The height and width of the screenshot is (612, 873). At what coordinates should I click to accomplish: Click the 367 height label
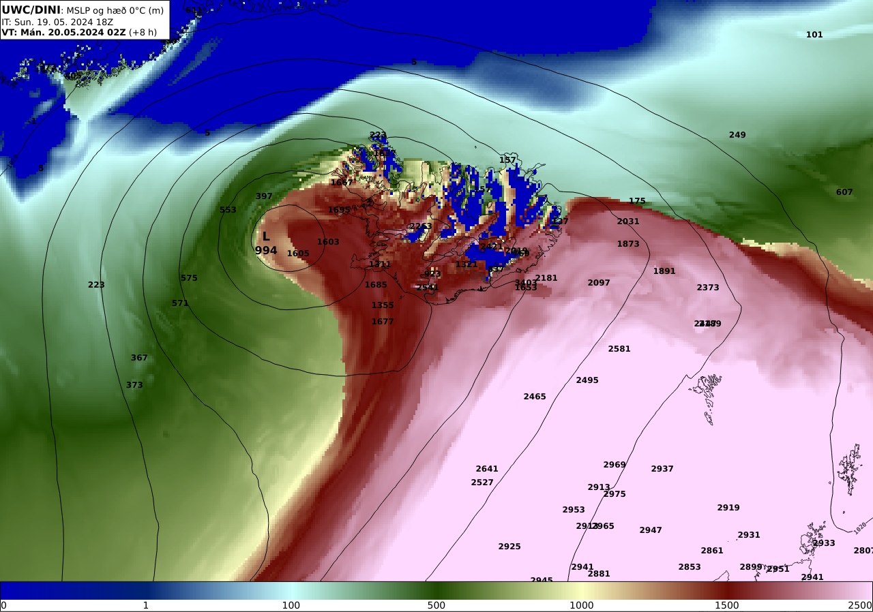[x=139, y=358]
